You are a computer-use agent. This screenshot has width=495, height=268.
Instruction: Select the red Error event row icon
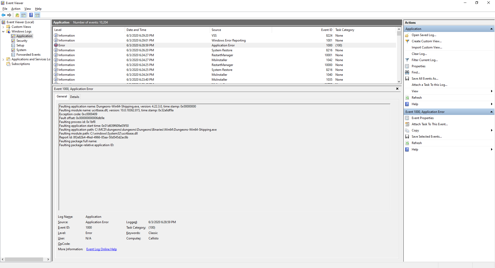click(x=56, y=45)
